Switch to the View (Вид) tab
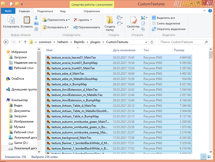215x162 pixels. tap(63, 11)
